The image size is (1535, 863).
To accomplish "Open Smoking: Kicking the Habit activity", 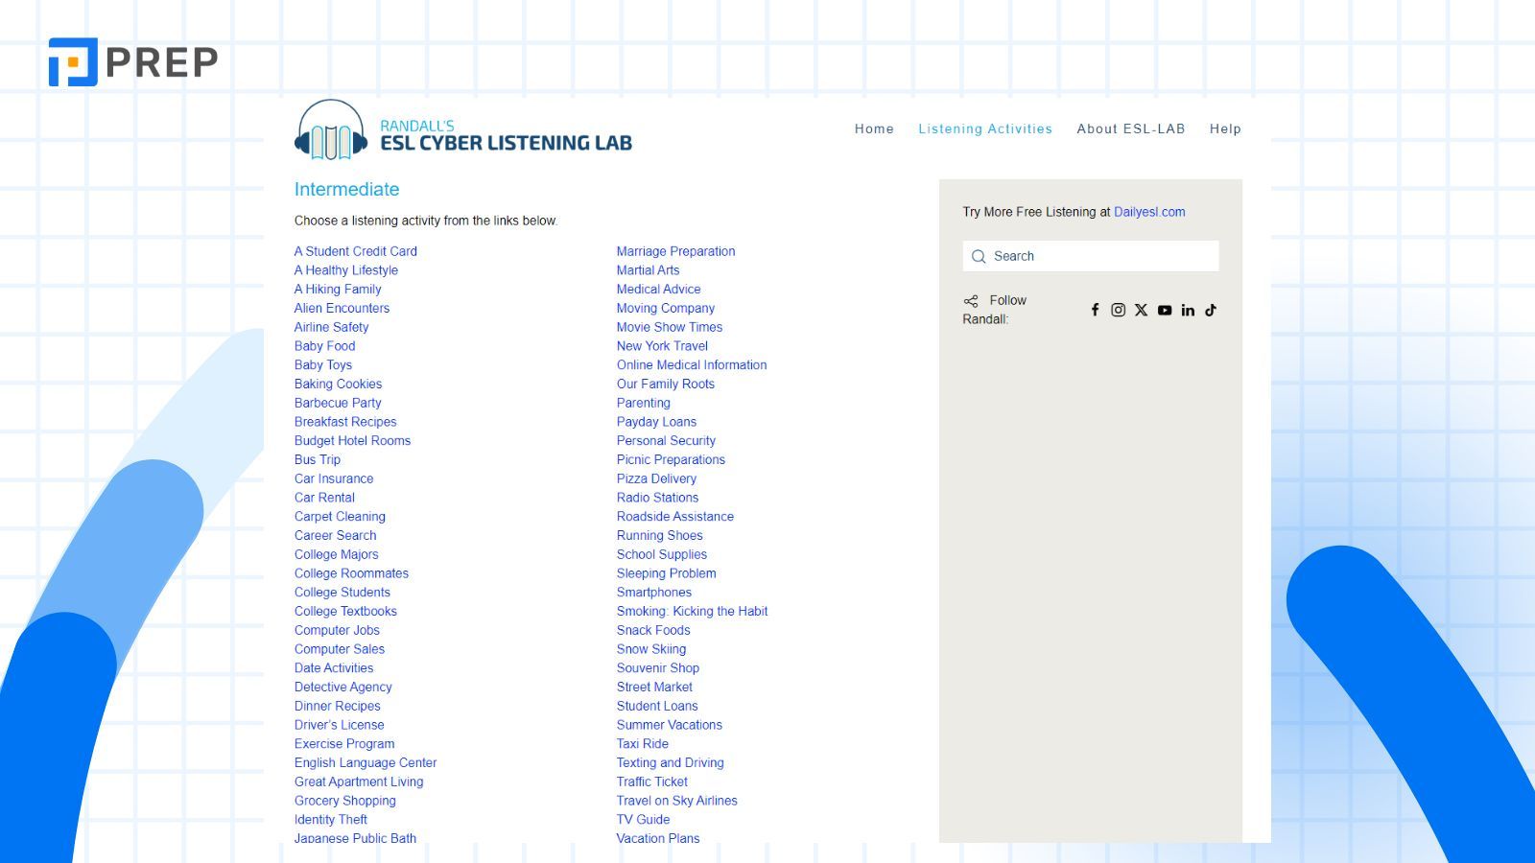I will (692, 611).
